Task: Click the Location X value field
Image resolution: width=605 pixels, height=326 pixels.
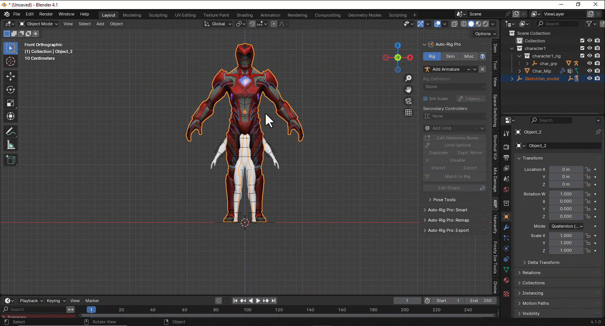Action: [x=566, y=169]
